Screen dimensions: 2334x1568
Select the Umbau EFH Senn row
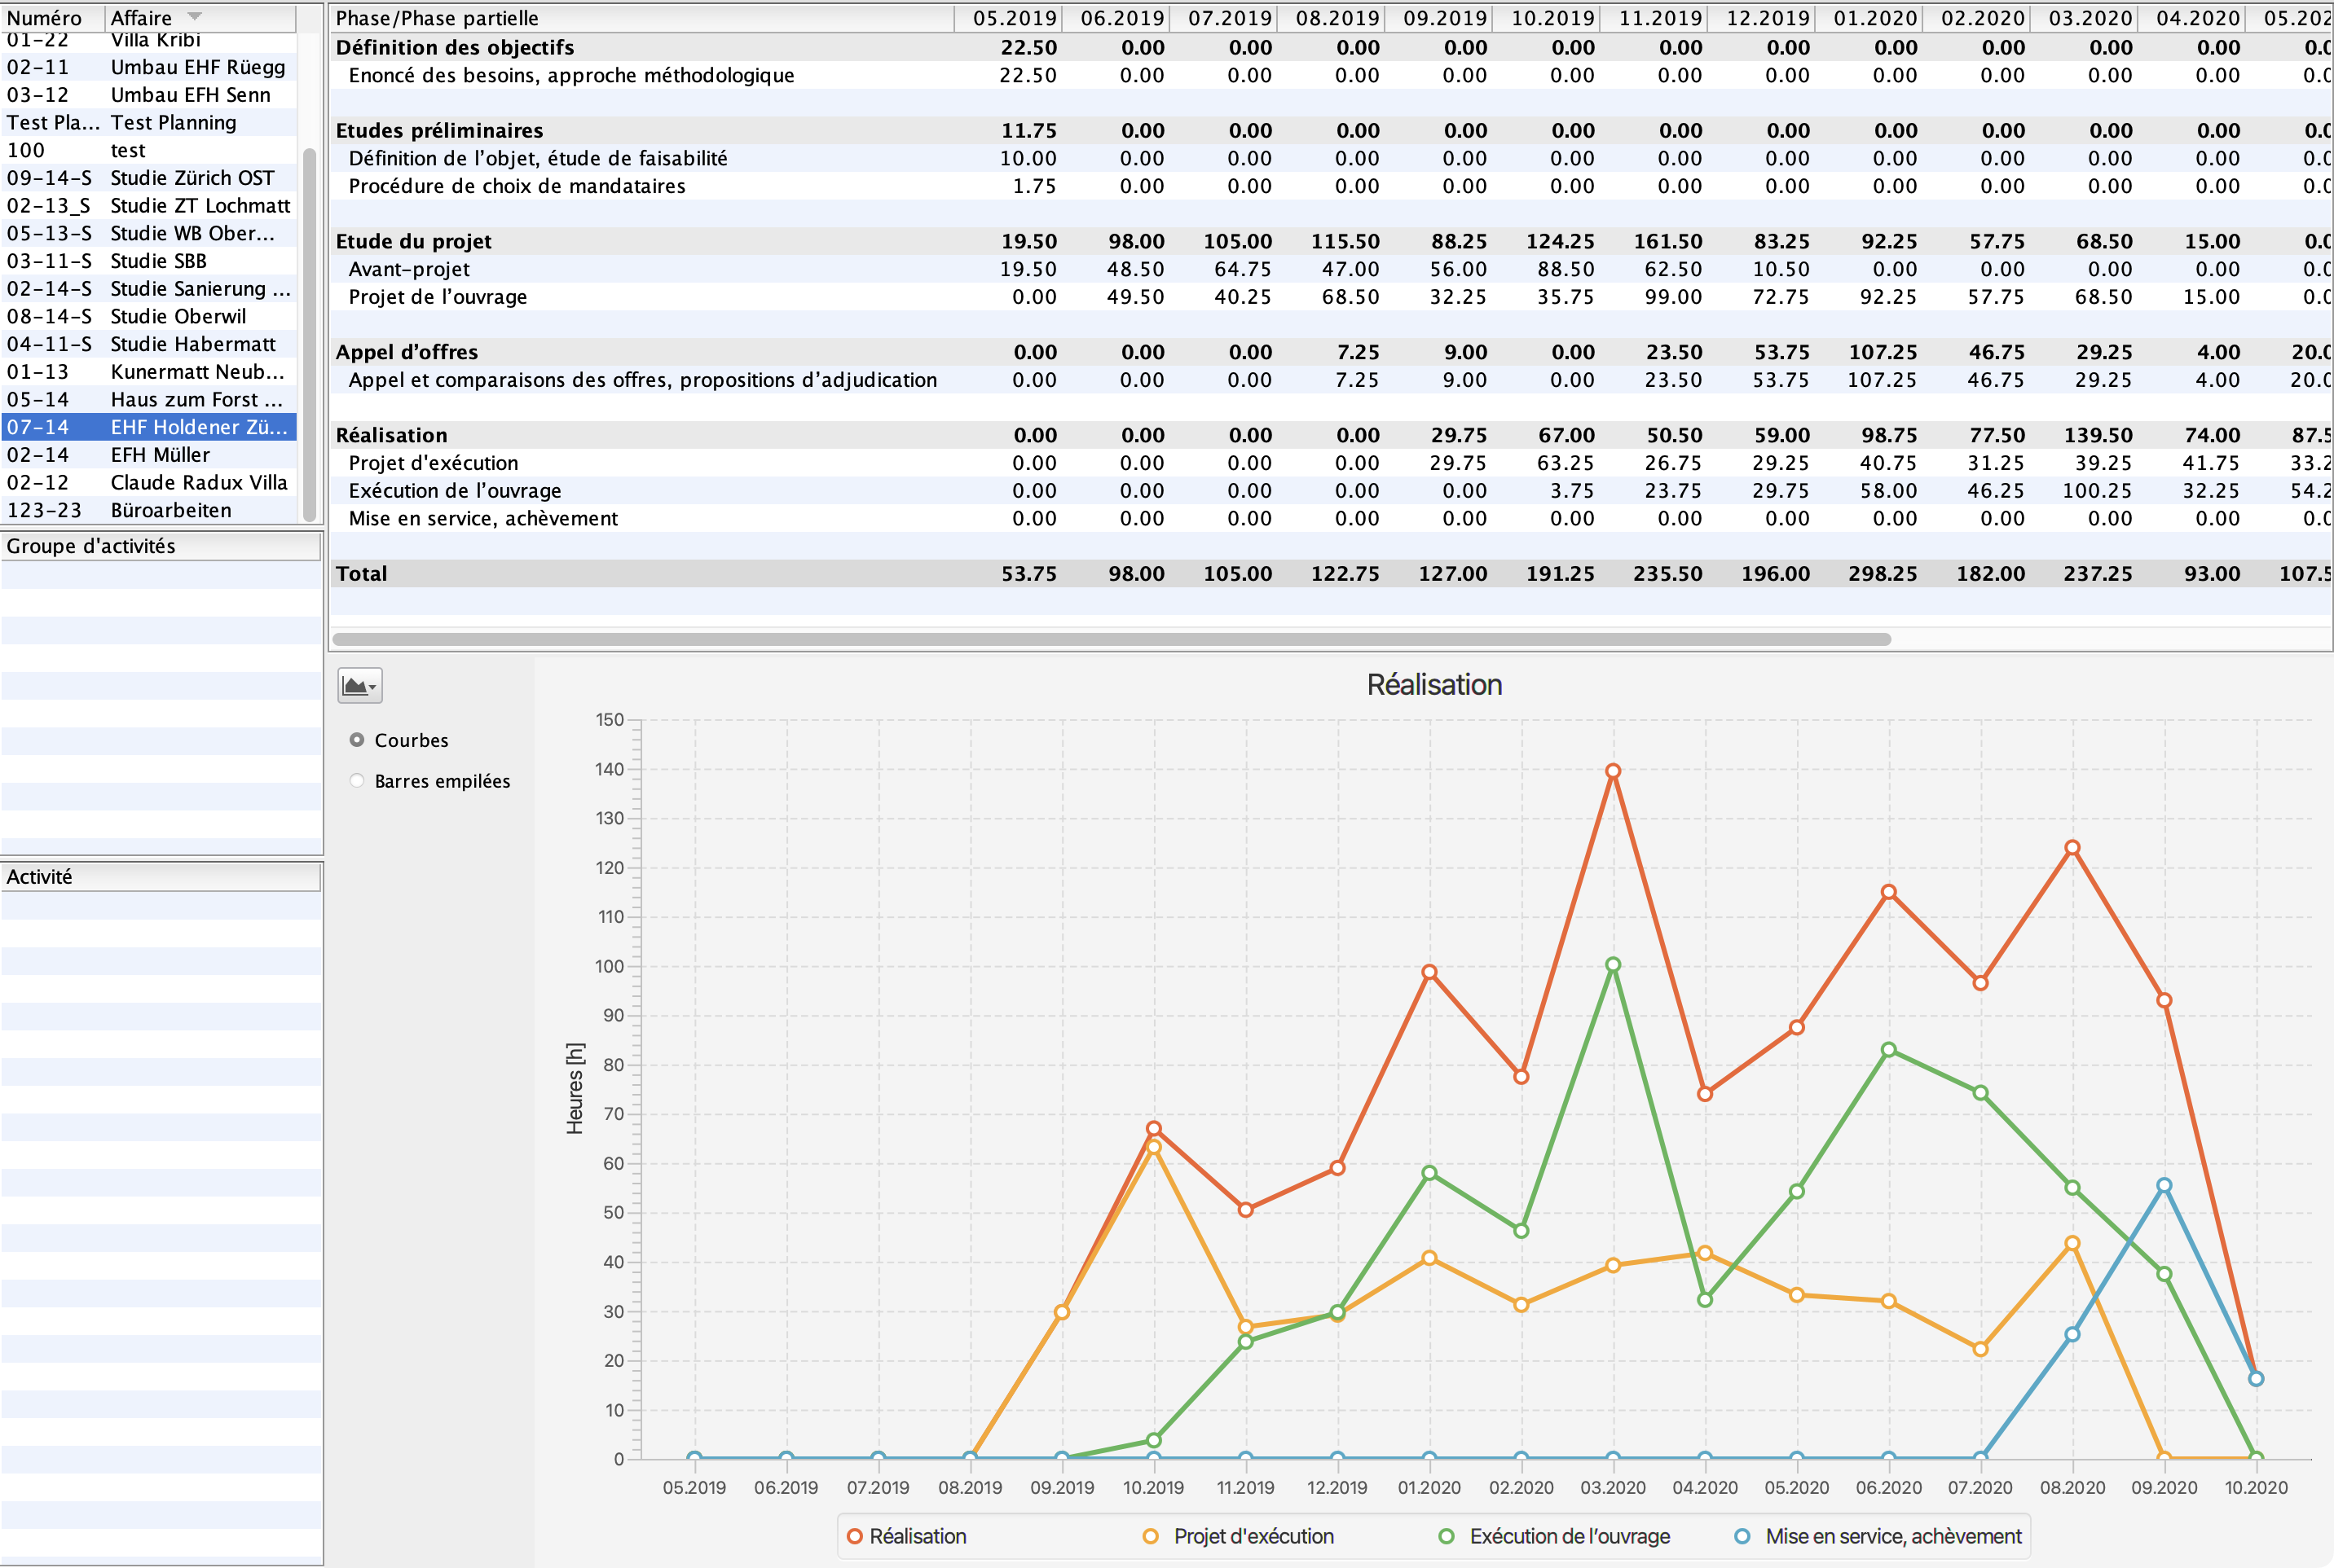[149, 95]
